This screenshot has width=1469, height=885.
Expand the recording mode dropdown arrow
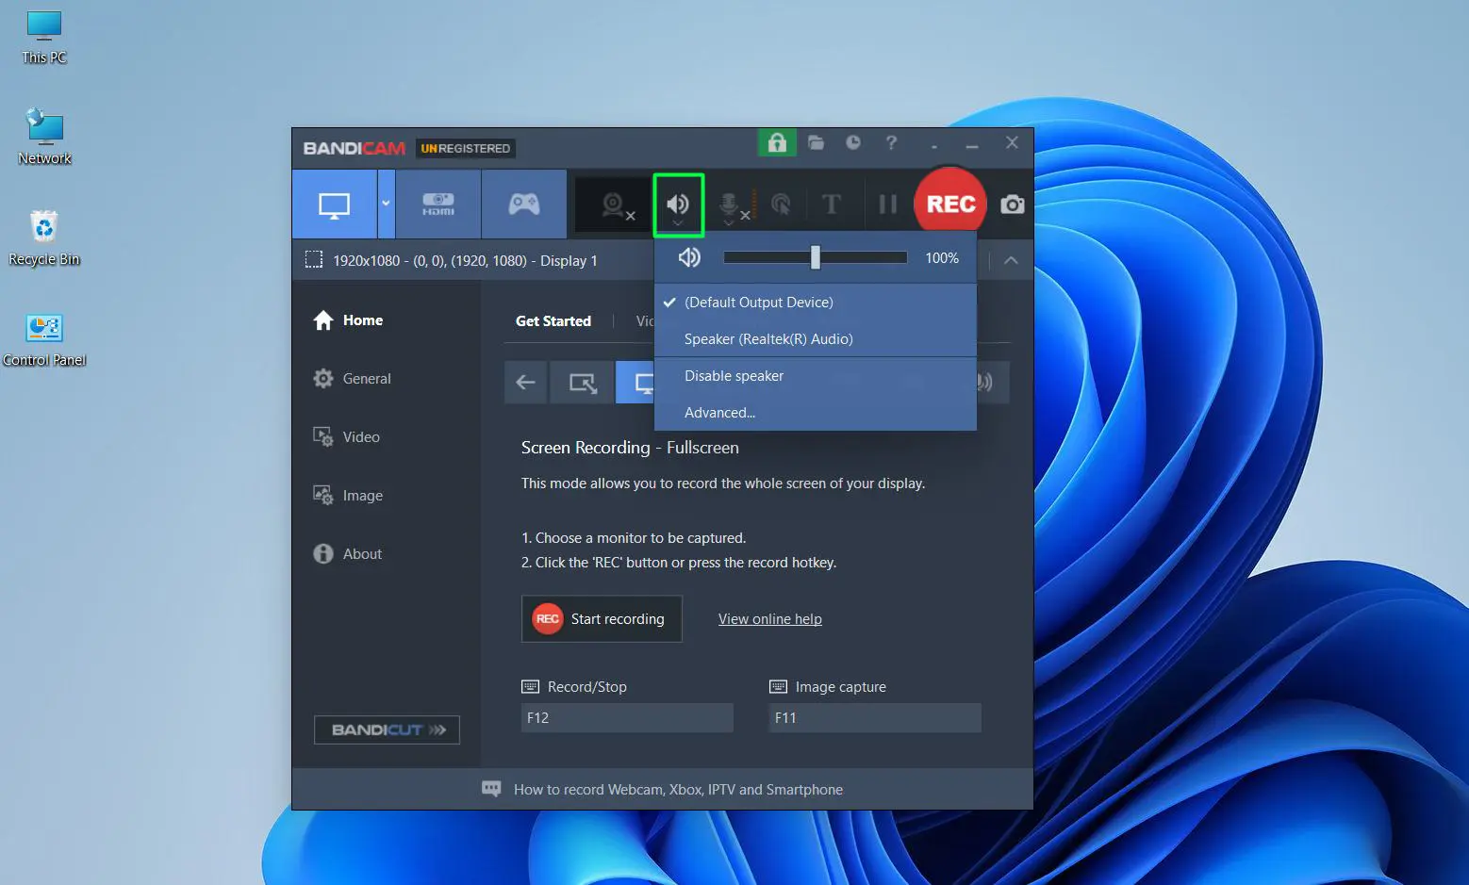tap(386, 203)
